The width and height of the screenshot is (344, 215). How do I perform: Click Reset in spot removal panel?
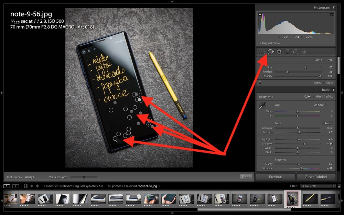click(317, 83)
